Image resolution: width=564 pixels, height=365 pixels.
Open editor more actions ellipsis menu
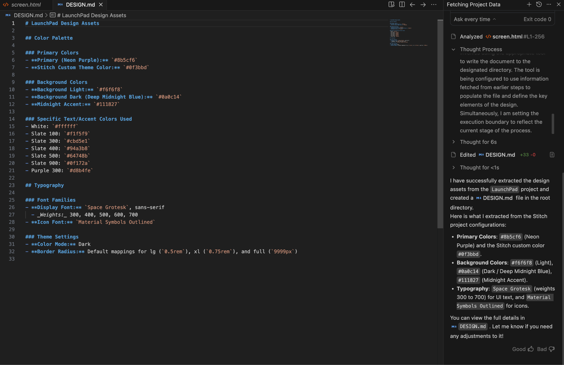point(434,5)
